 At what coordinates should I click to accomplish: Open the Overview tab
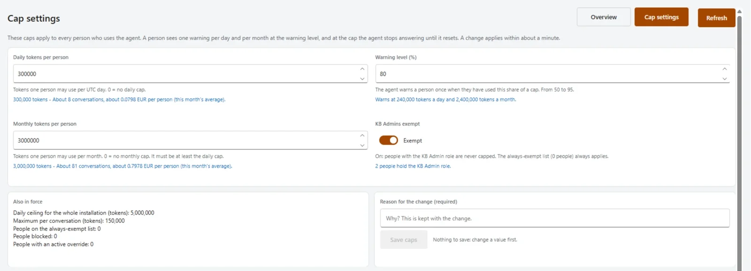(x=604, y=17)
